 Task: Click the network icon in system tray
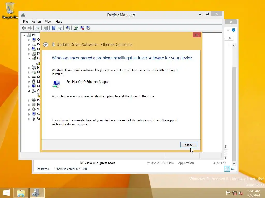[x=234, y=193]
